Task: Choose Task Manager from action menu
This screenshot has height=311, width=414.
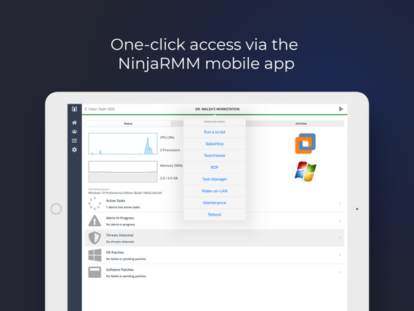Action: coord(214,179)
